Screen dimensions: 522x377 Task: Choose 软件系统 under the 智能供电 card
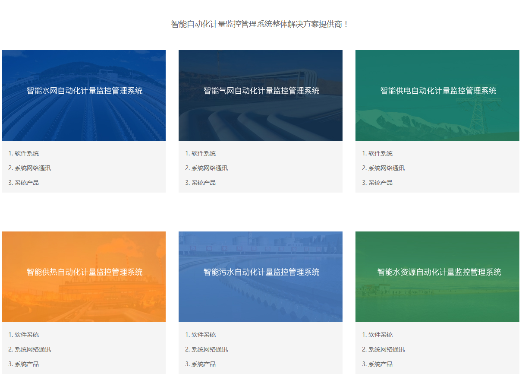point(377,153)
